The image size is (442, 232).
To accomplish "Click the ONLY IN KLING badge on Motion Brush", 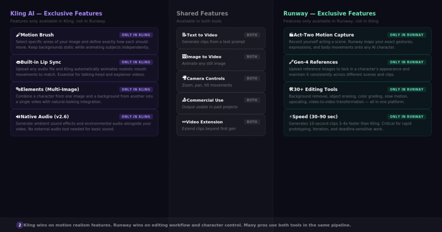I will pyautogui.click(x=136, y=35).
